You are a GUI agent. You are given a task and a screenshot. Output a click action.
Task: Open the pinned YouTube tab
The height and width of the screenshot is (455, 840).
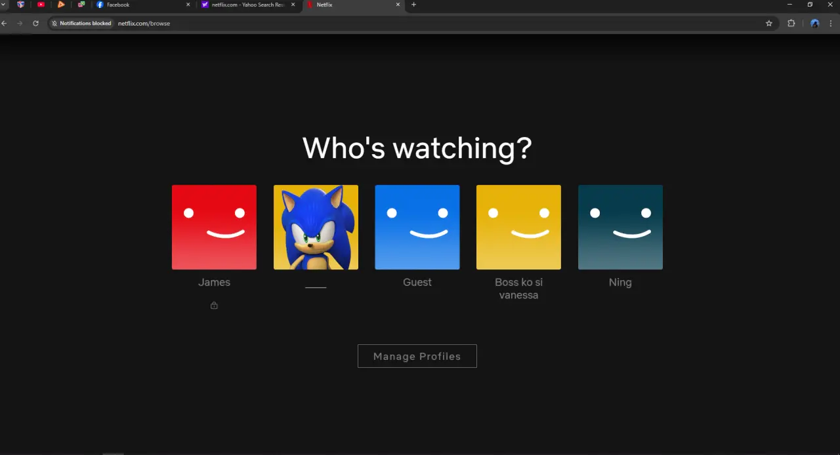pos(41,5)
